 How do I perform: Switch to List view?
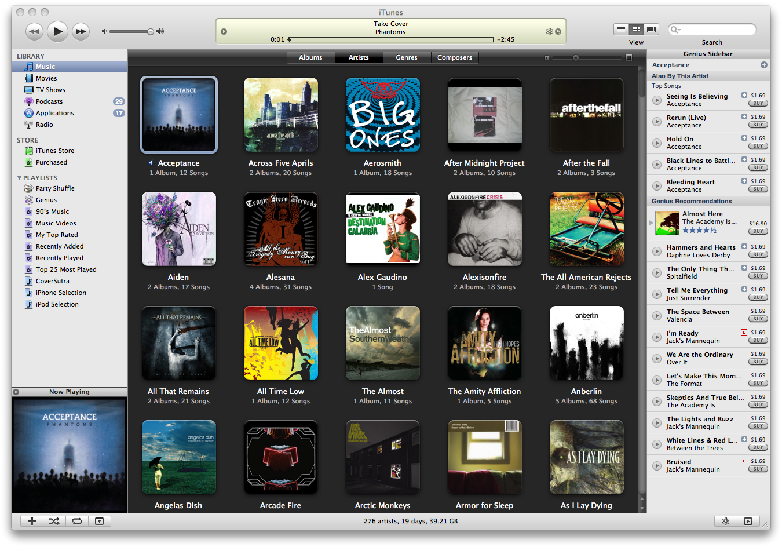point(622,29)
